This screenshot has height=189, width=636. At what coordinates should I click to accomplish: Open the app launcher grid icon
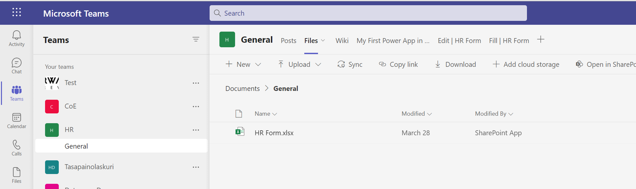(x=17, y=12)
